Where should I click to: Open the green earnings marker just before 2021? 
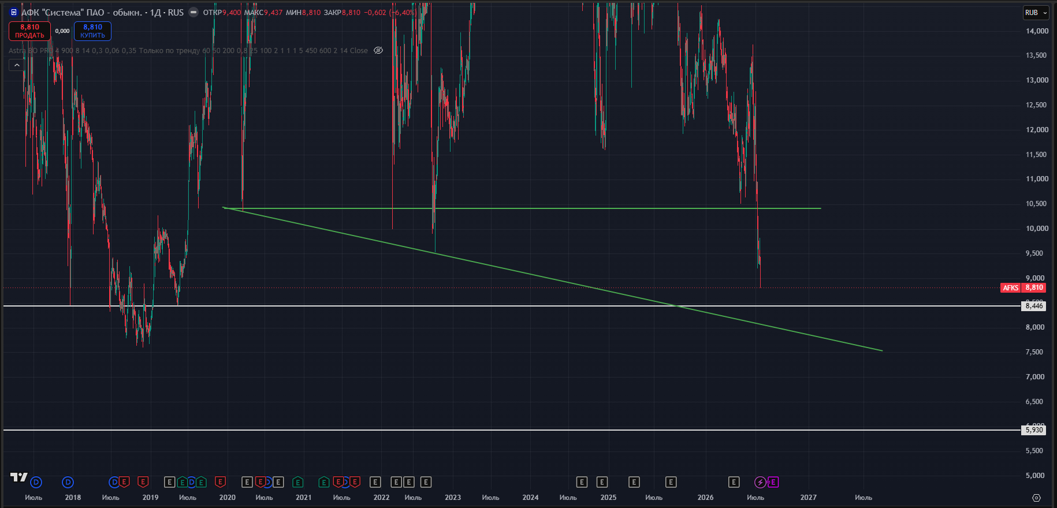297,482
